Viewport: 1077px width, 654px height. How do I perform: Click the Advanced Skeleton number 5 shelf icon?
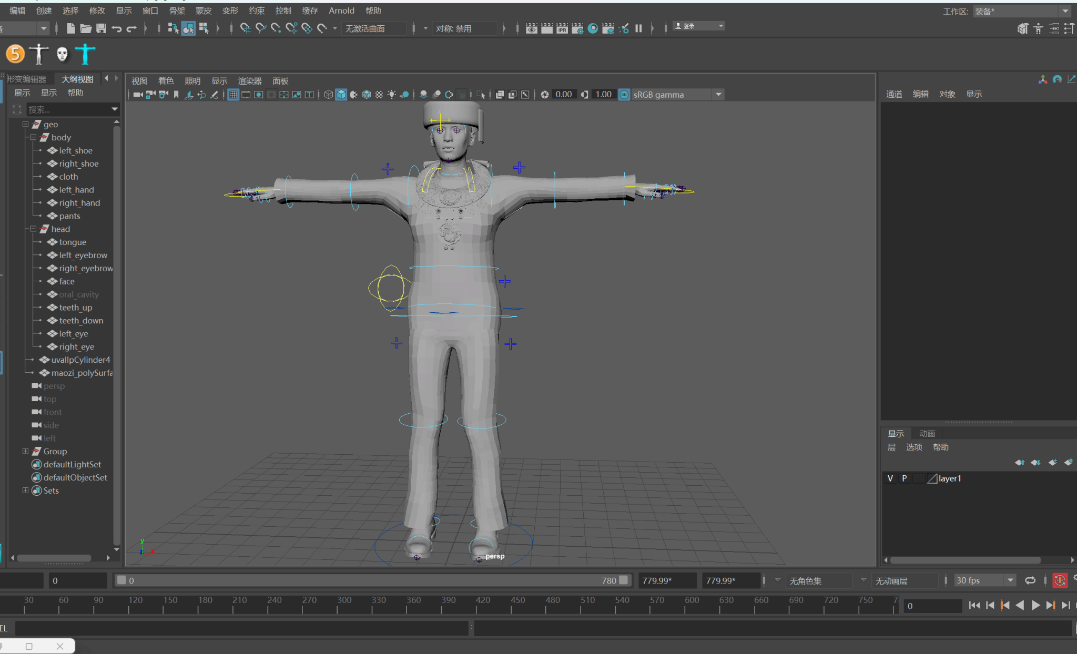15,54
